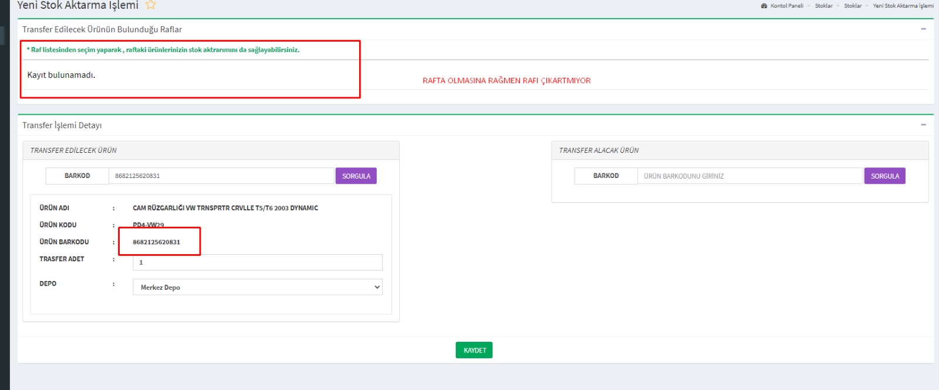Save the transfer with the KAYDET button
The height and width of the screenshot is (390, 939).
pyautogui.click(x=474, y=350)
